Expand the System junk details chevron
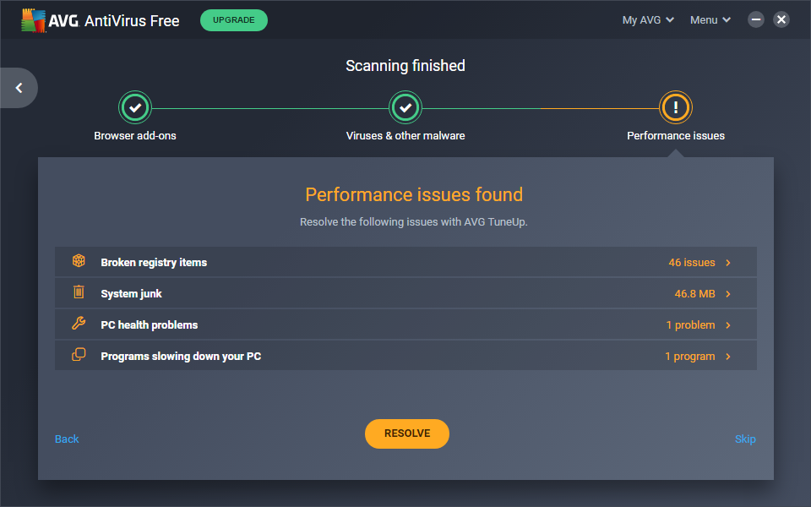The height and width of the screenshot is (507, 811). 728,294
